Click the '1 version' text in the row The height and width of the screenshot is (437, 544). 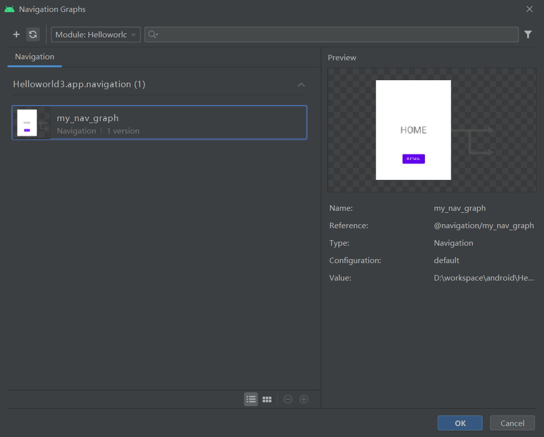tap(123, 131)
